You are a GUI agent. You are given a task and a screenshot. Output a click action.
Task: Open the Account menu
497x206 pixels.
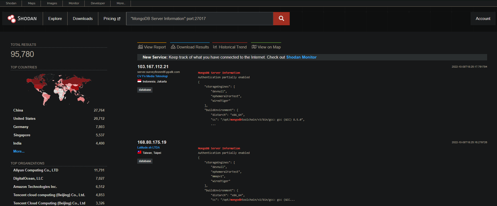[483, 19]
